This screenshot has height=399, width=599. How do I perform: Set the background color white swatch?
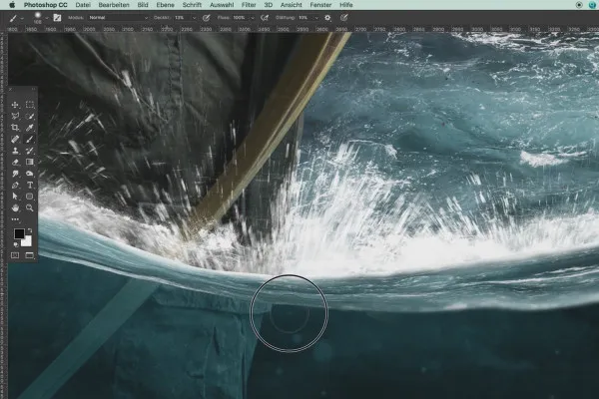(x=28, y=242)
